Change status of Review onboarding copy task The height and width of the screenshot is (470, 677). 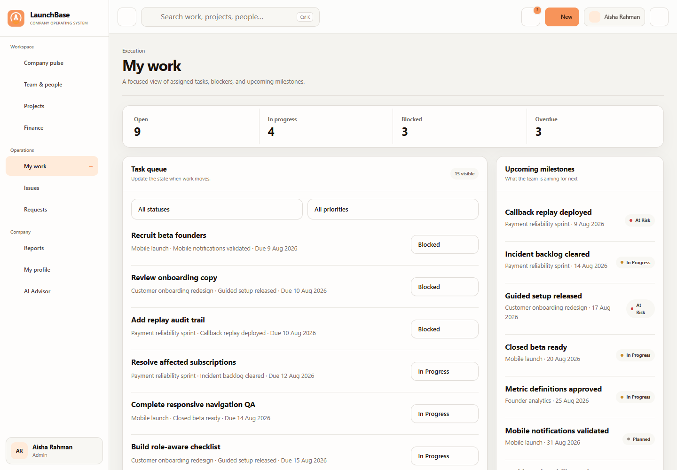[x=445, y=287]
